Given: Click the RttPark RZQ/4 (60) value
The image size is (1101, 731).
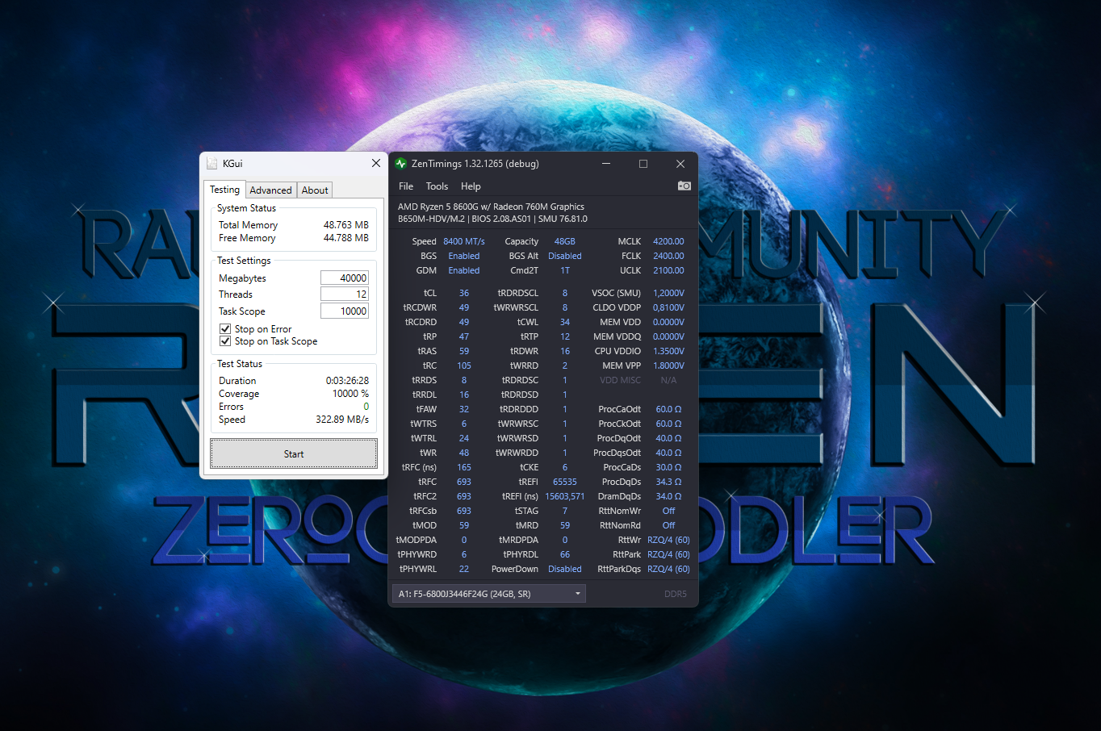Looking at the screenshot, I should click(668, 554).
